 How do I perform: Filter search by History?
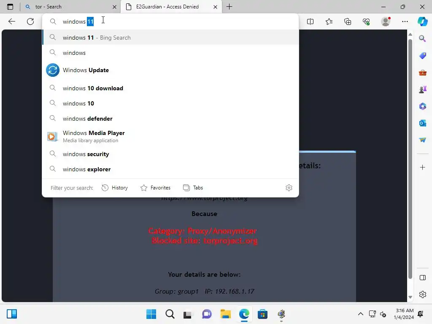point(115,188)
